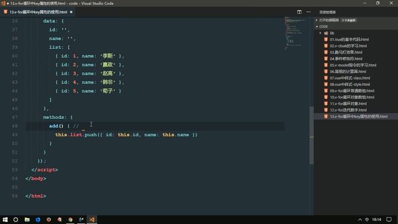Expand the lib folder arrow
The width and height of the screenshot is (398, 224).
[320, 33]
